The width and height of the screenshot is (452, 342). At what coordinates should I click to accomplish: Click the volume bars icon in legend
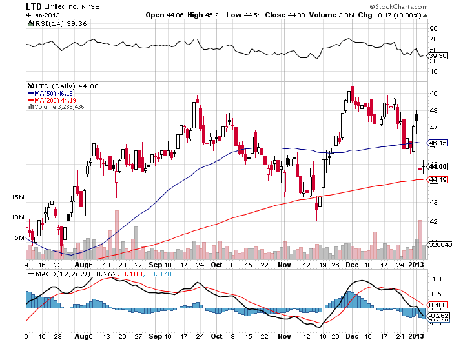[30, 107]
